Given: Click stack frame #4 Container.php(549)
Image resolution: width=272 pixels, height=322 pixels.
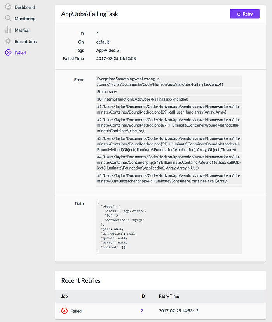Looking at the screenshot, I should (x=169, y=163).
